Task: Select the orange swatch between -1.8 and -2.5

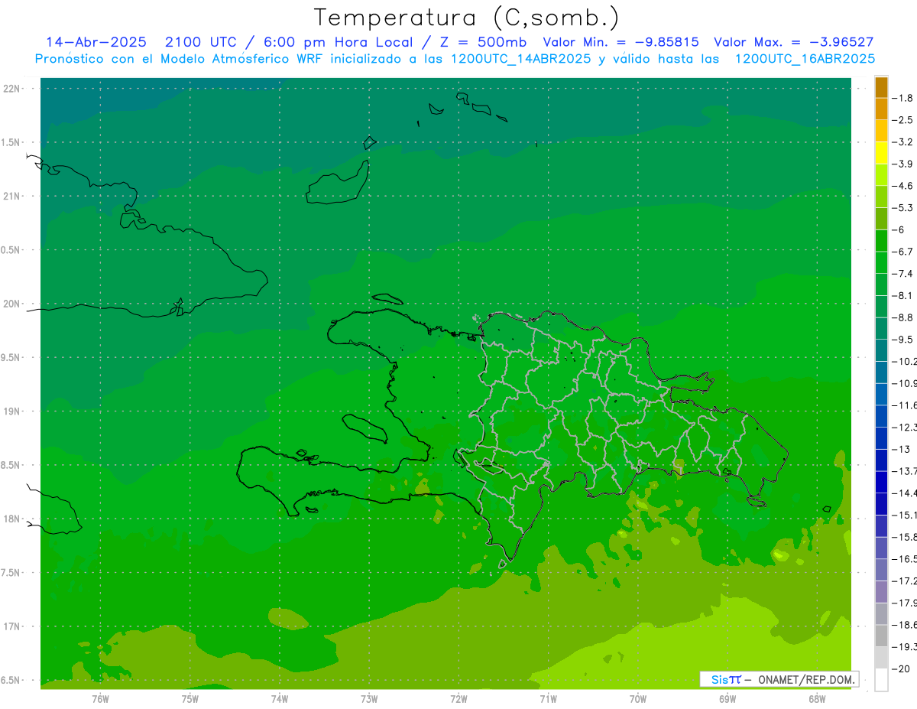Action: pyautogui.click(x=881, y=109)
